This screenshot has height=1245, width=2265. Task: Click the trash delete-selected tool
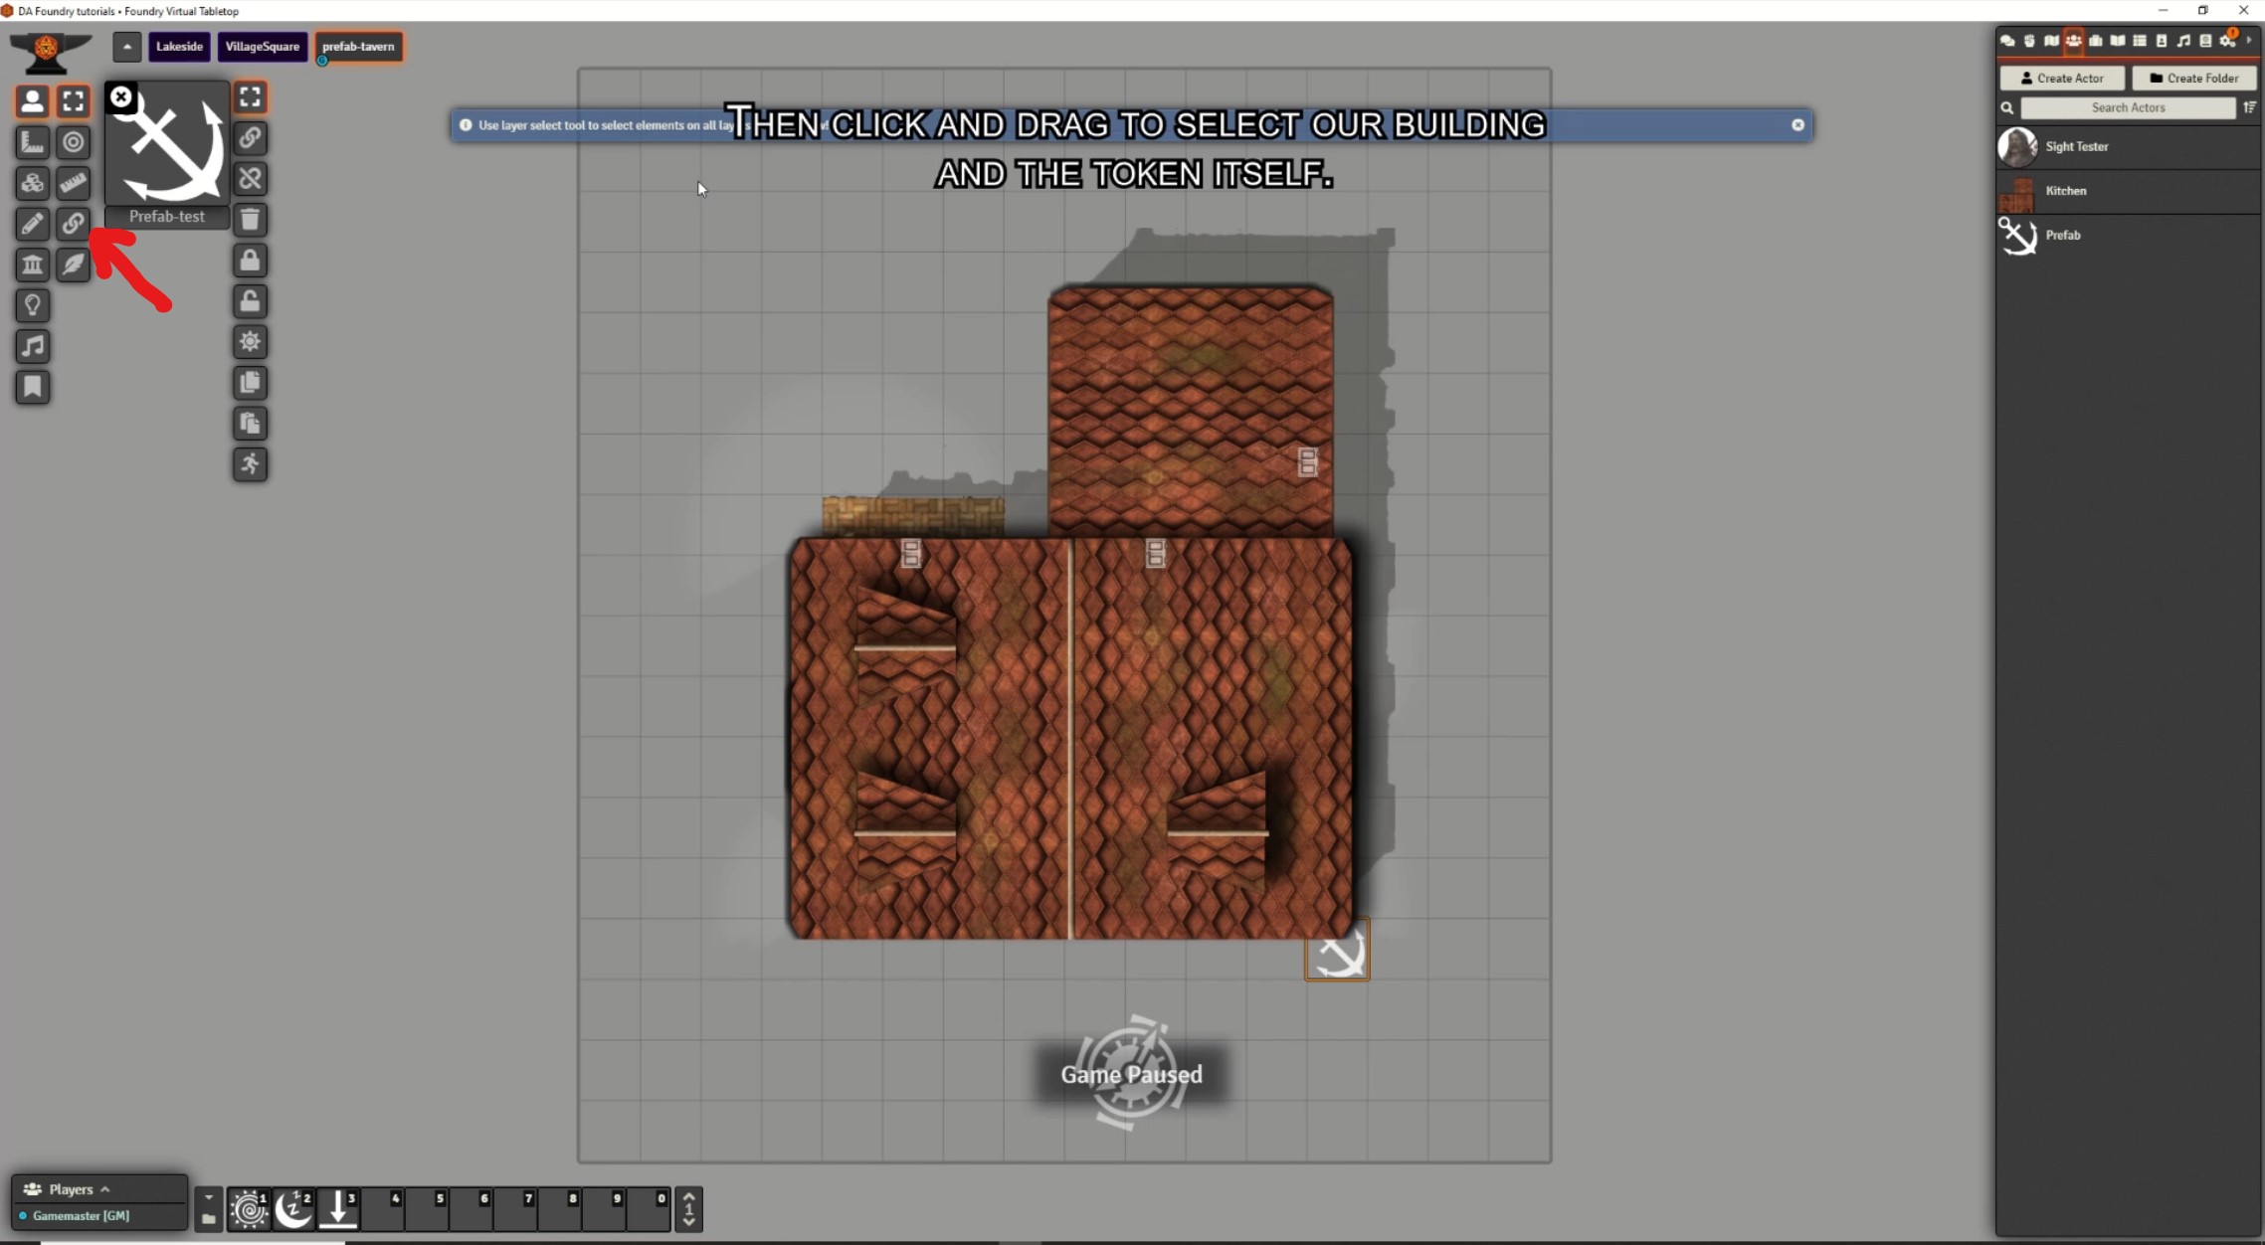250,220
